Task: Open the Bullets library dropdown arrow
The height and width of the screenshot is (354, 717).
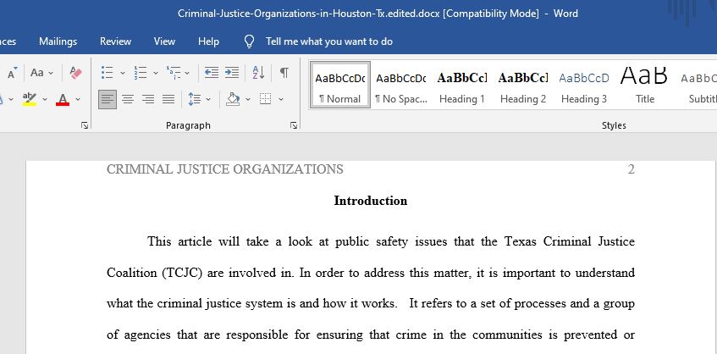Action: click(123, 73)
